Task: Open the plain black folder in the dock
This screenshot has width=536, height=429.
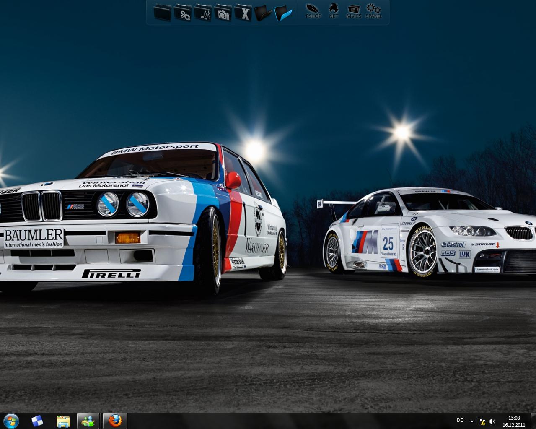Action: pos(162,12)
